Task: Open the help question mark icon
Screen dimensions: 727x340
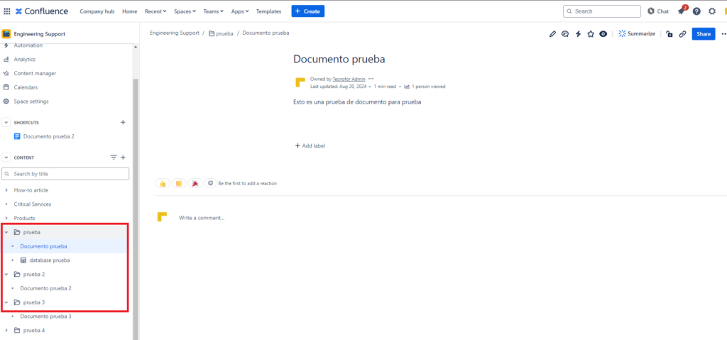Action: (x=696, y=11)
